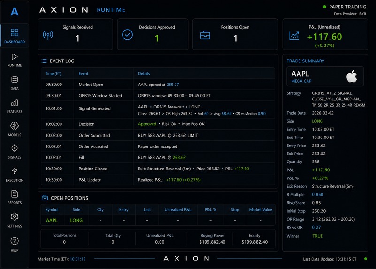Click the Market Value column header
376x269 pixels.
pos(261,209)
